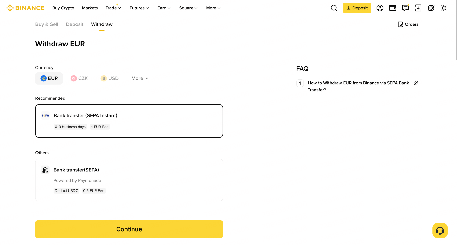Screen dimensions: 457x245
Task: Open the chat messages icon
Action: click(x=405, y=8)
